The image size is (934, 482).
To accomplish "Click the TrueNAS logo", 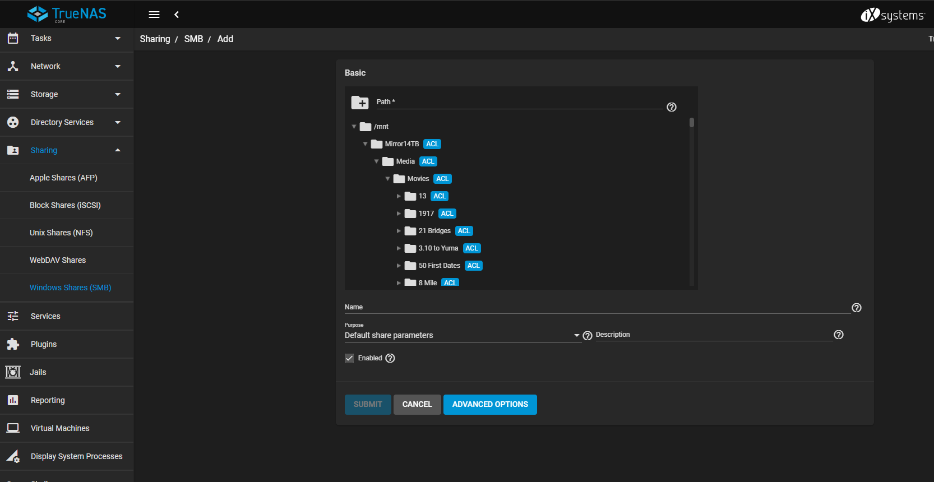I will [67, 14].
